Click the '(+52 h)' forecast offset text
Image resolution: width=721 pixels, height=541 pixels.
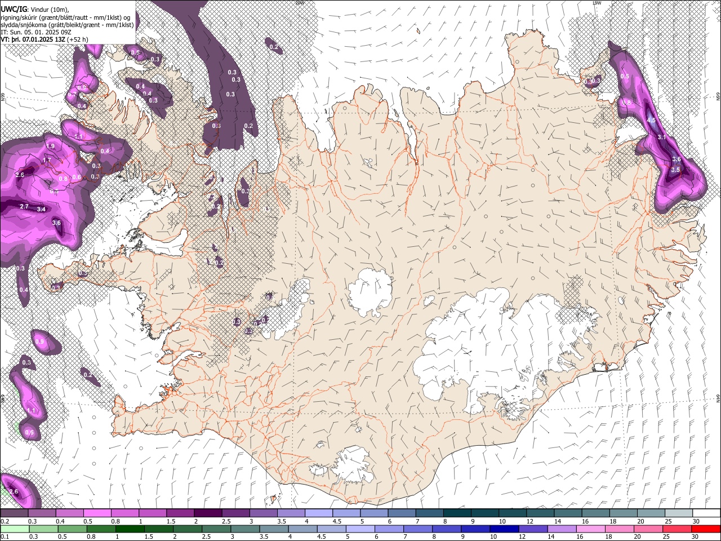tap(78, 39)
